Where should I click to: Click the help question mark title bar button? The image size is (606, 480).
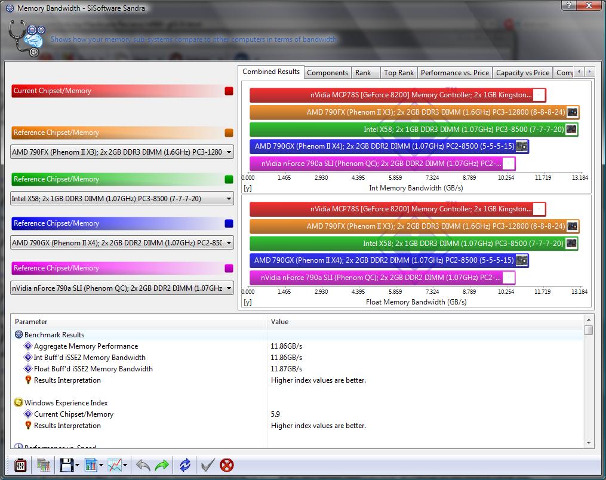pos(569,5)
